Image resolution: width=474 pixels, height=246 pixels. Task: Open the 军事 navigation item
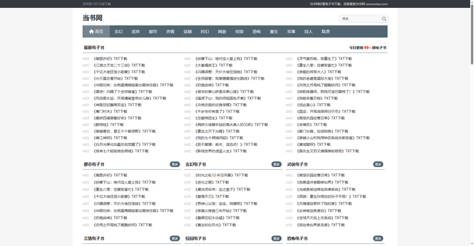[291, 32]
